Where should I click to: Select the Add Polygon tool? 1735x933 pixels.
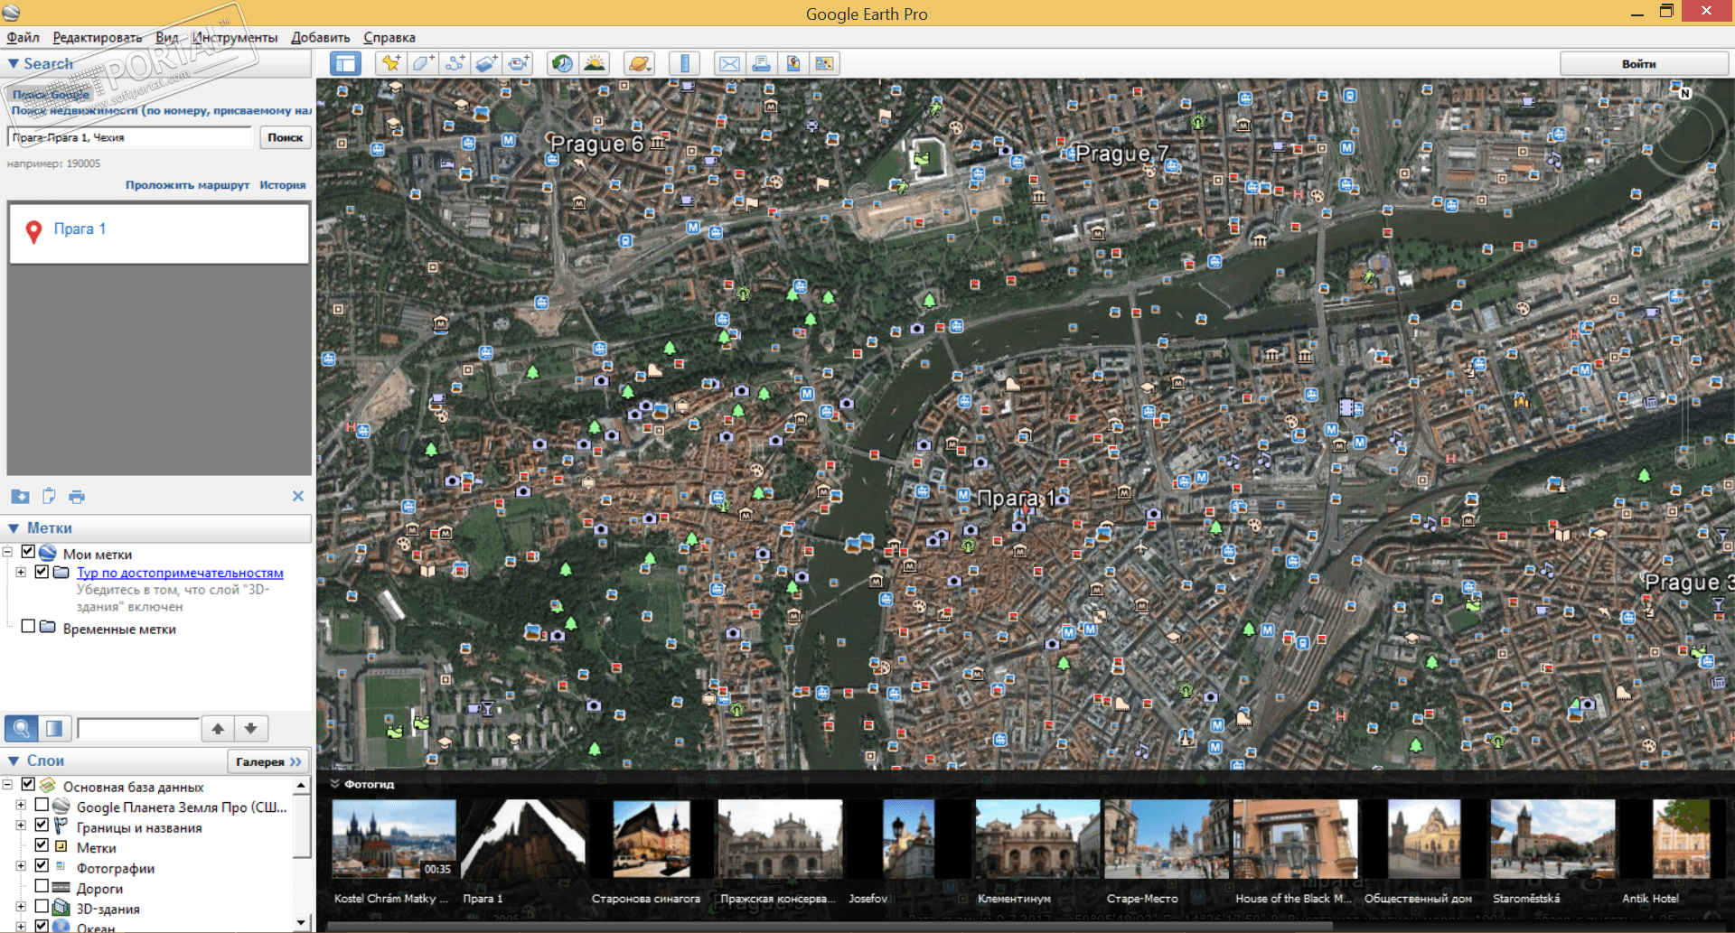click(423, 63)
